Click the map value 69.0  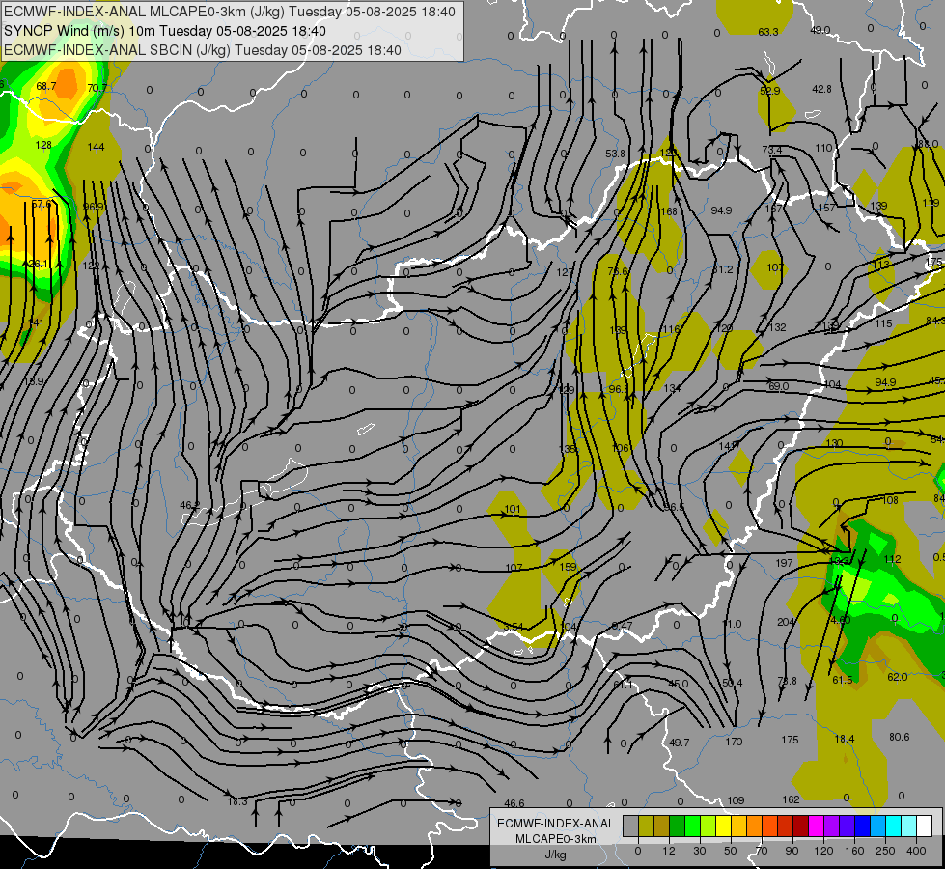pyautogui.click(x=779, y=386)
